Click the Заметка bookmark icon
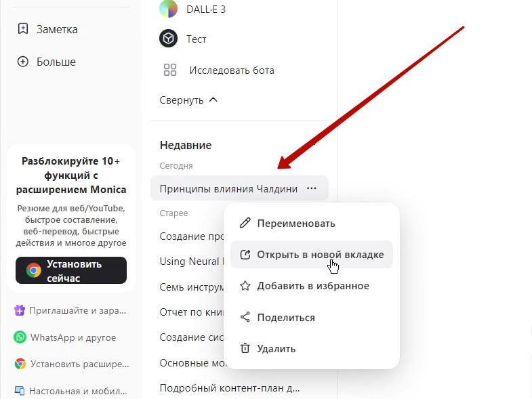The image size is (532, 399). tap(23, 29)
